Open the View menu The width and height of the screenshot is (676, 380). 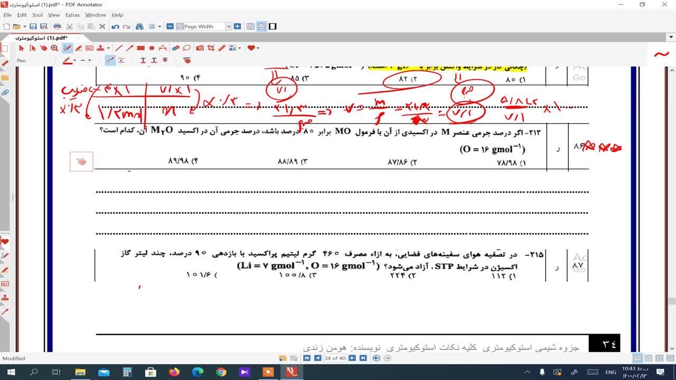point(54,15)
